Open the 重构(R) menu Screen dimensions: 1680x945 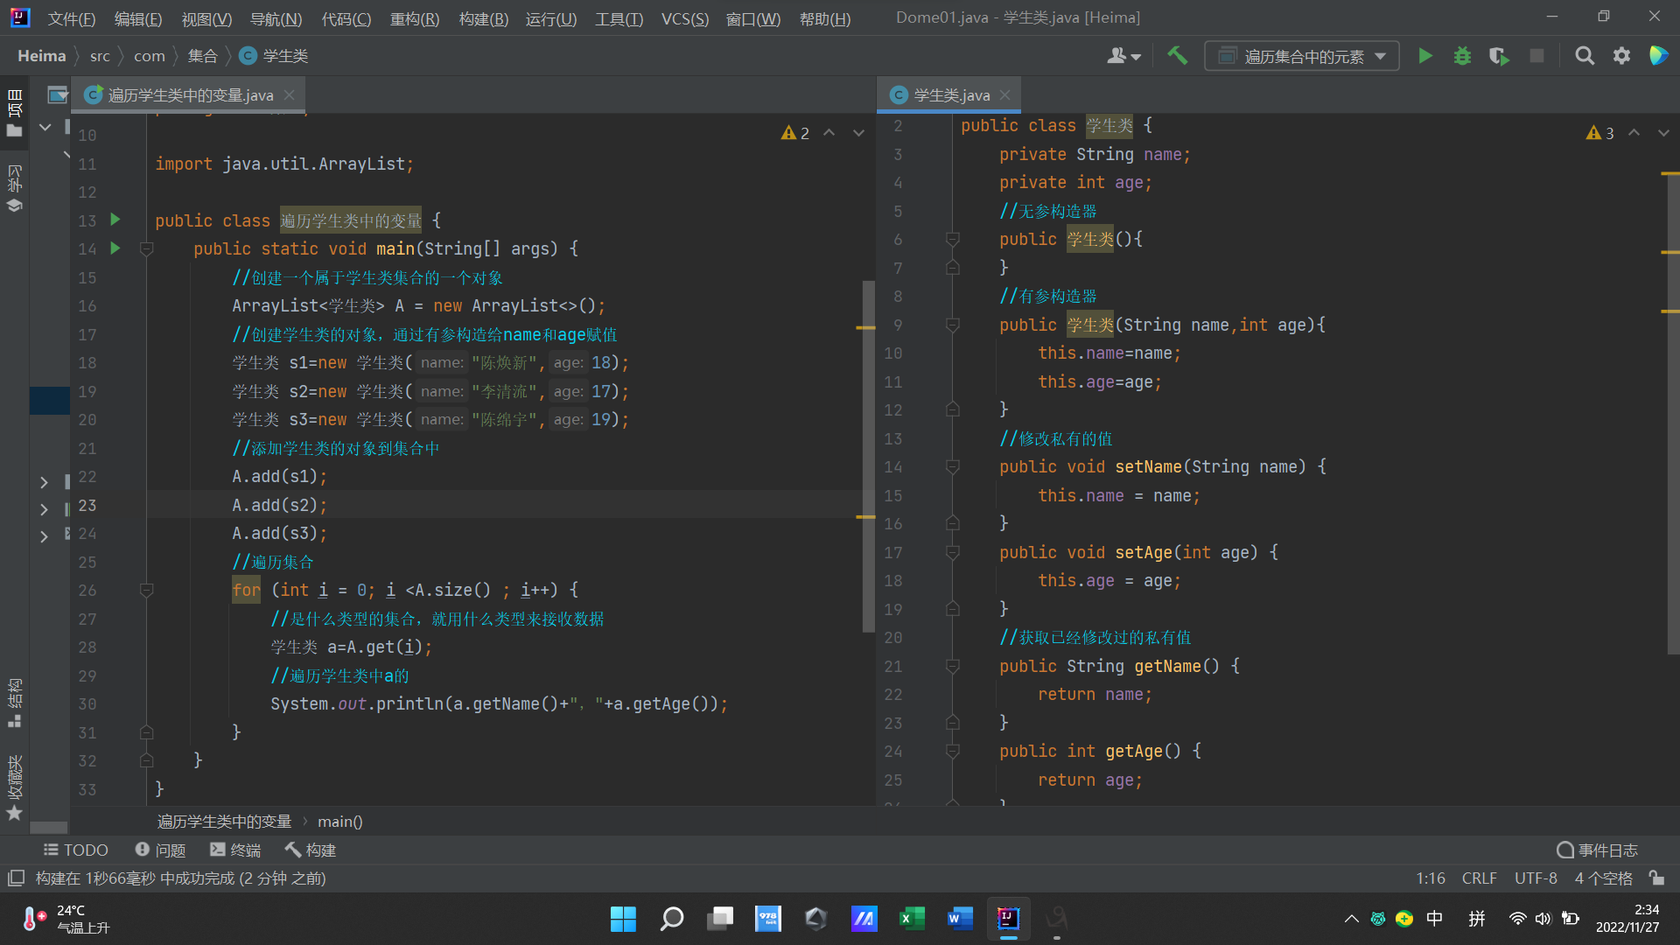click(414, 18)
